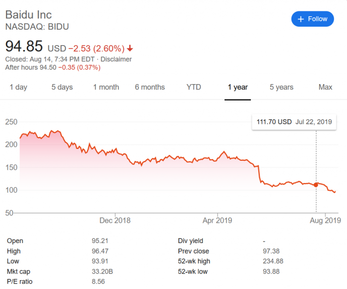Click the Apr 2019 axis label
Viewport: 347px width, 289px height.
(x=218, y=220)
